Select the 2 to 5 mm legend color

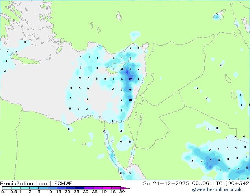point(34,188)
